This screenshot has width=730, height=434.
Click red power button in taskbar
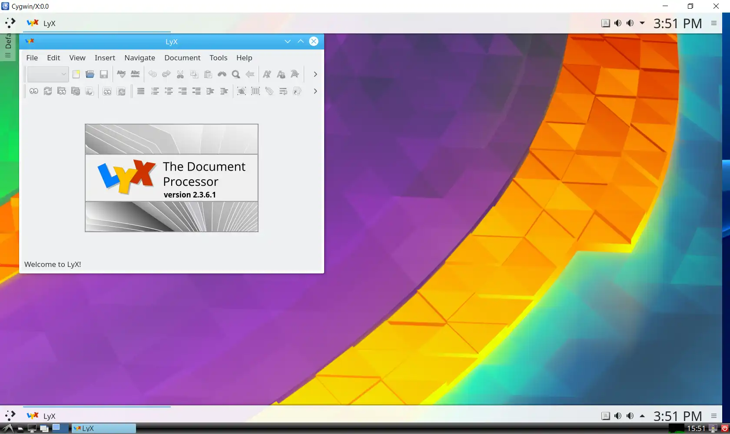click(x=725, y=428)
